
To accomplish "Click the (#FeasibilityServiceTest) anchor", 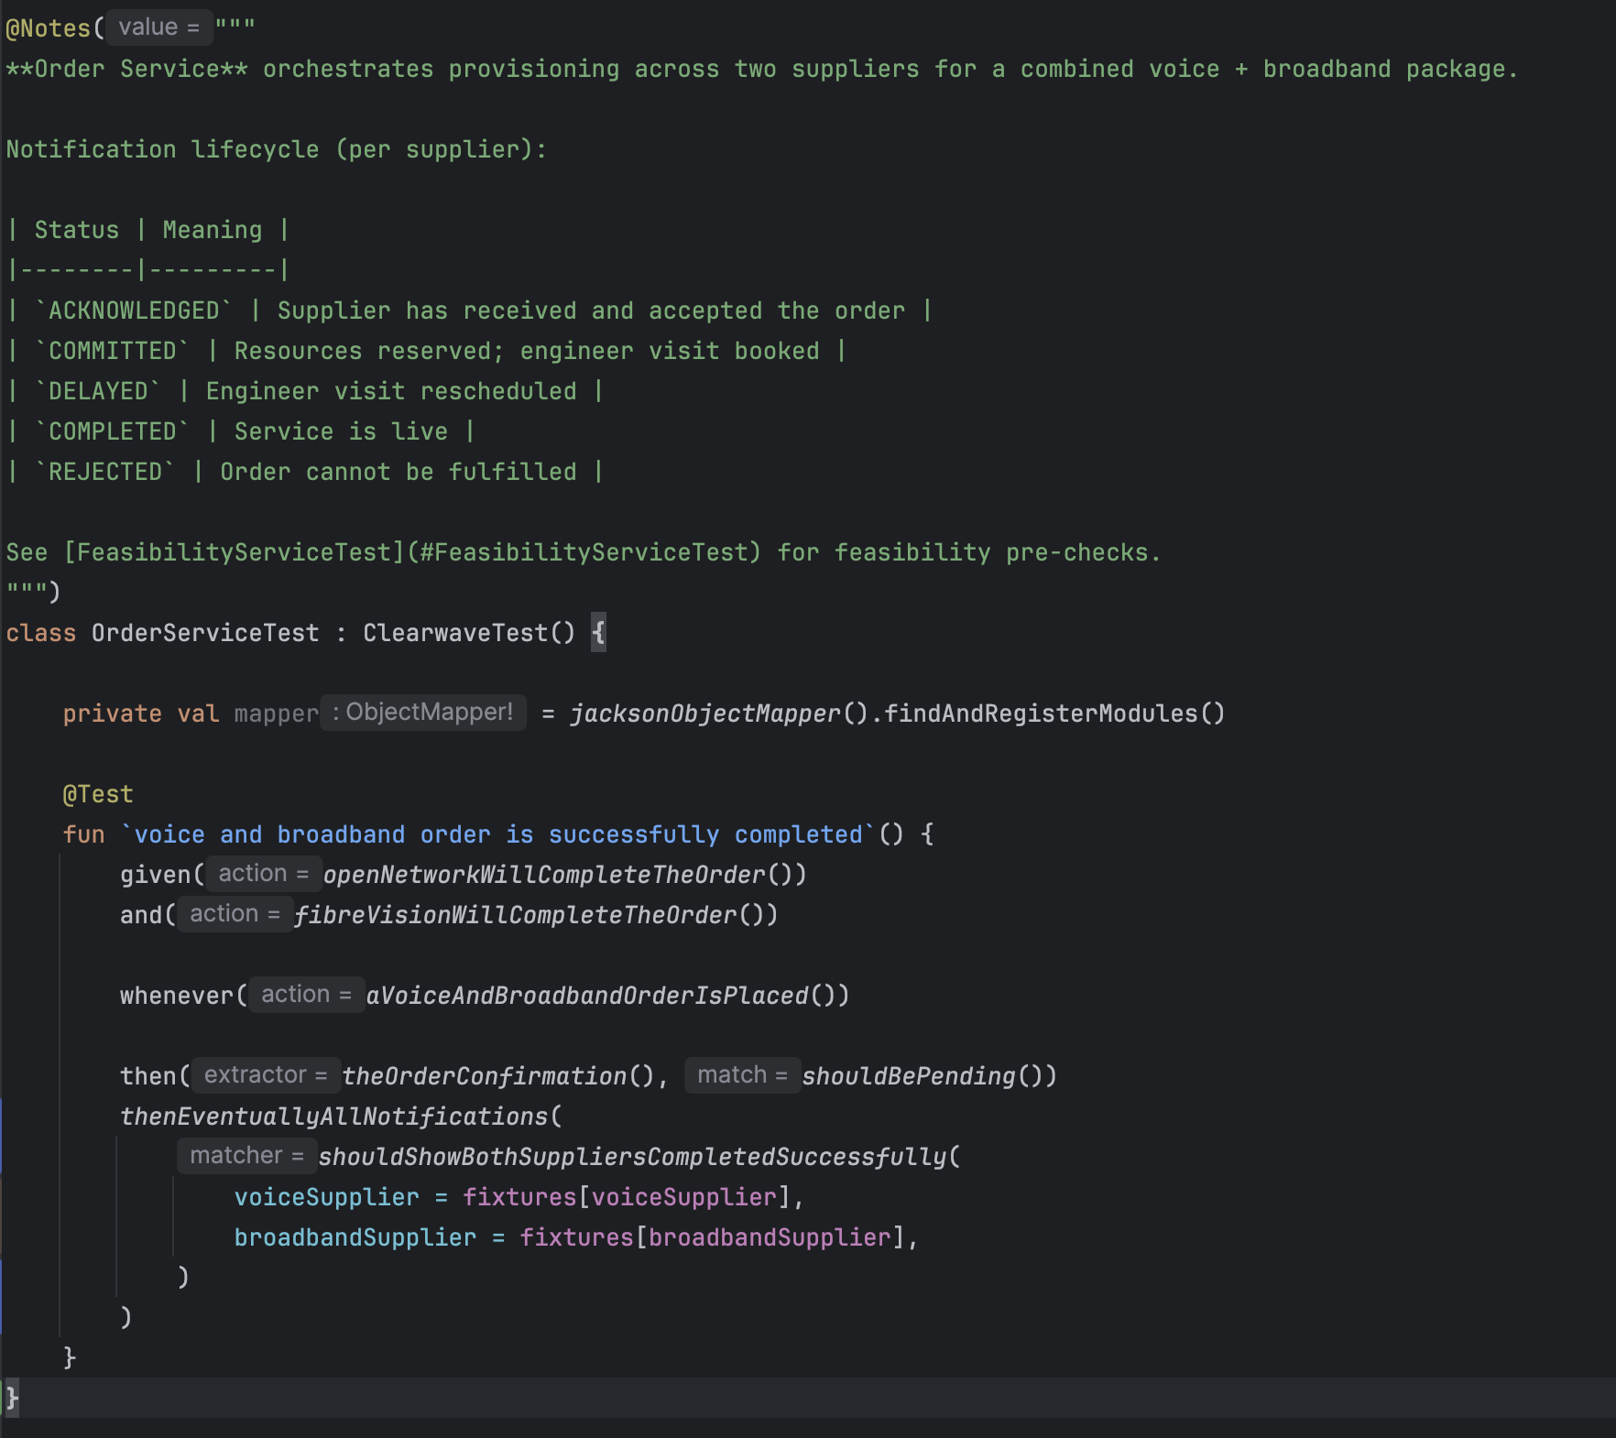I will (584, 552).
